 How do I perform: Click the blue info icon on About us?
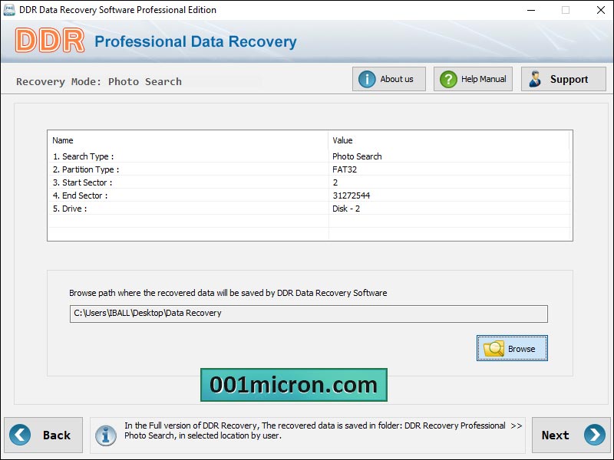[x=367, y=79]
